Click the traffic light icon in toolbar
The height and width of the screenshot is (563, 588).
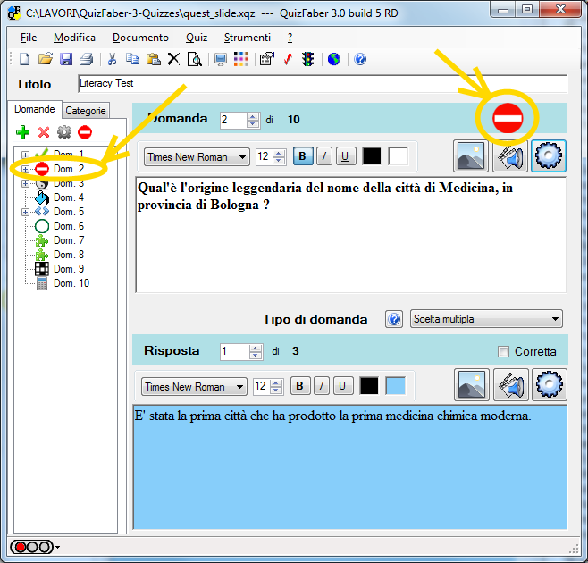(x=307, y=60)
